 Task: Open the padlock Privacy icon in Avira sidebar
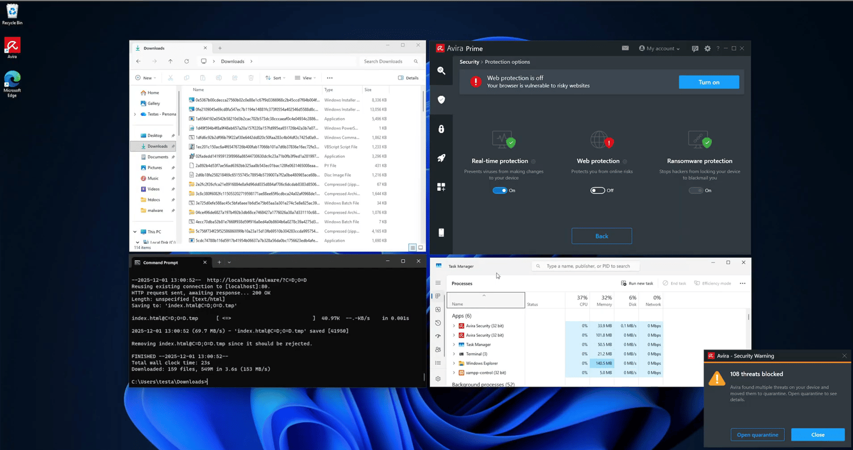tap(441, 129)
